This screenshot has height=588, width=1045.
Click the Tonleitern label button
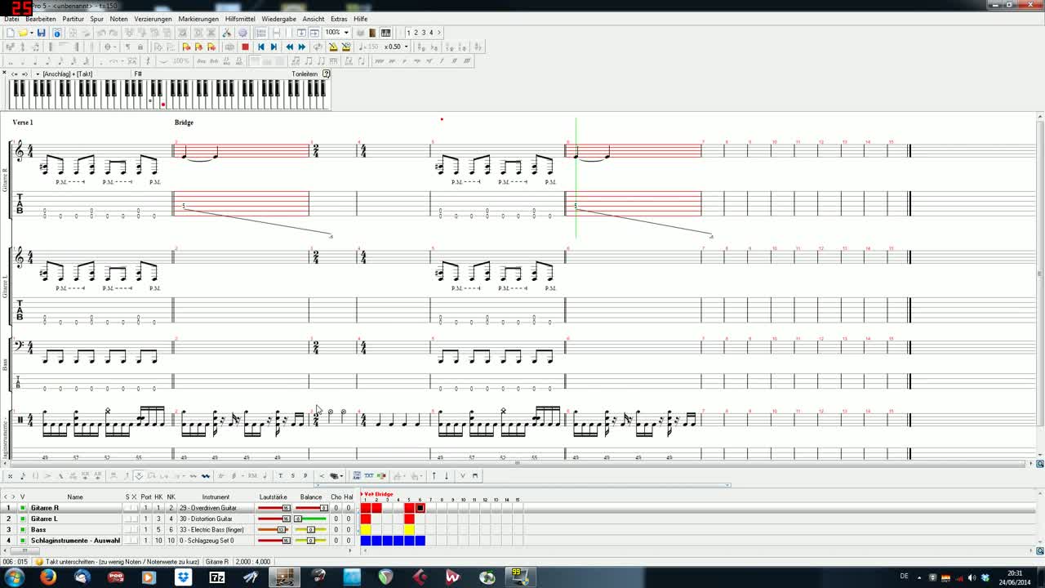305,73
